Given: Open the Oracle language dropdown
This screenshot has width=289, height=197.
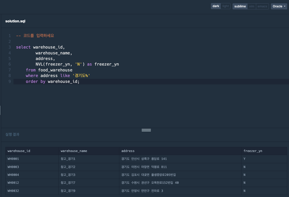Looking at the screenshot, I should tap(279, 6).
